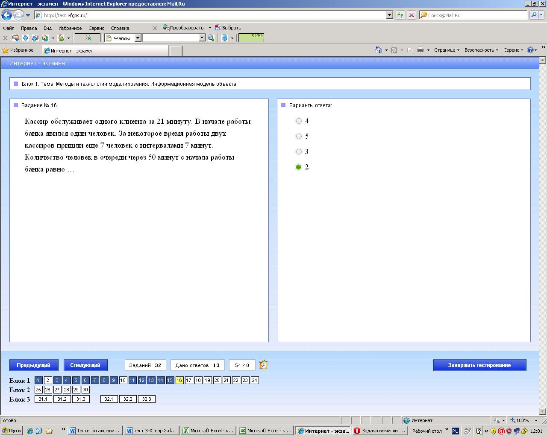
Task: Open the Правка menu
Action: pyautogui.click(x=29, y=28)
